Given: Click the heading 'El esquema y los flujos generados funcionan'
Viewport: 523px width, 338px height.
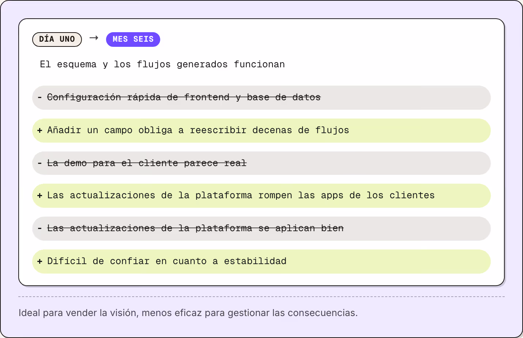Looking at the screenshot, I should (x=162, y=64).
